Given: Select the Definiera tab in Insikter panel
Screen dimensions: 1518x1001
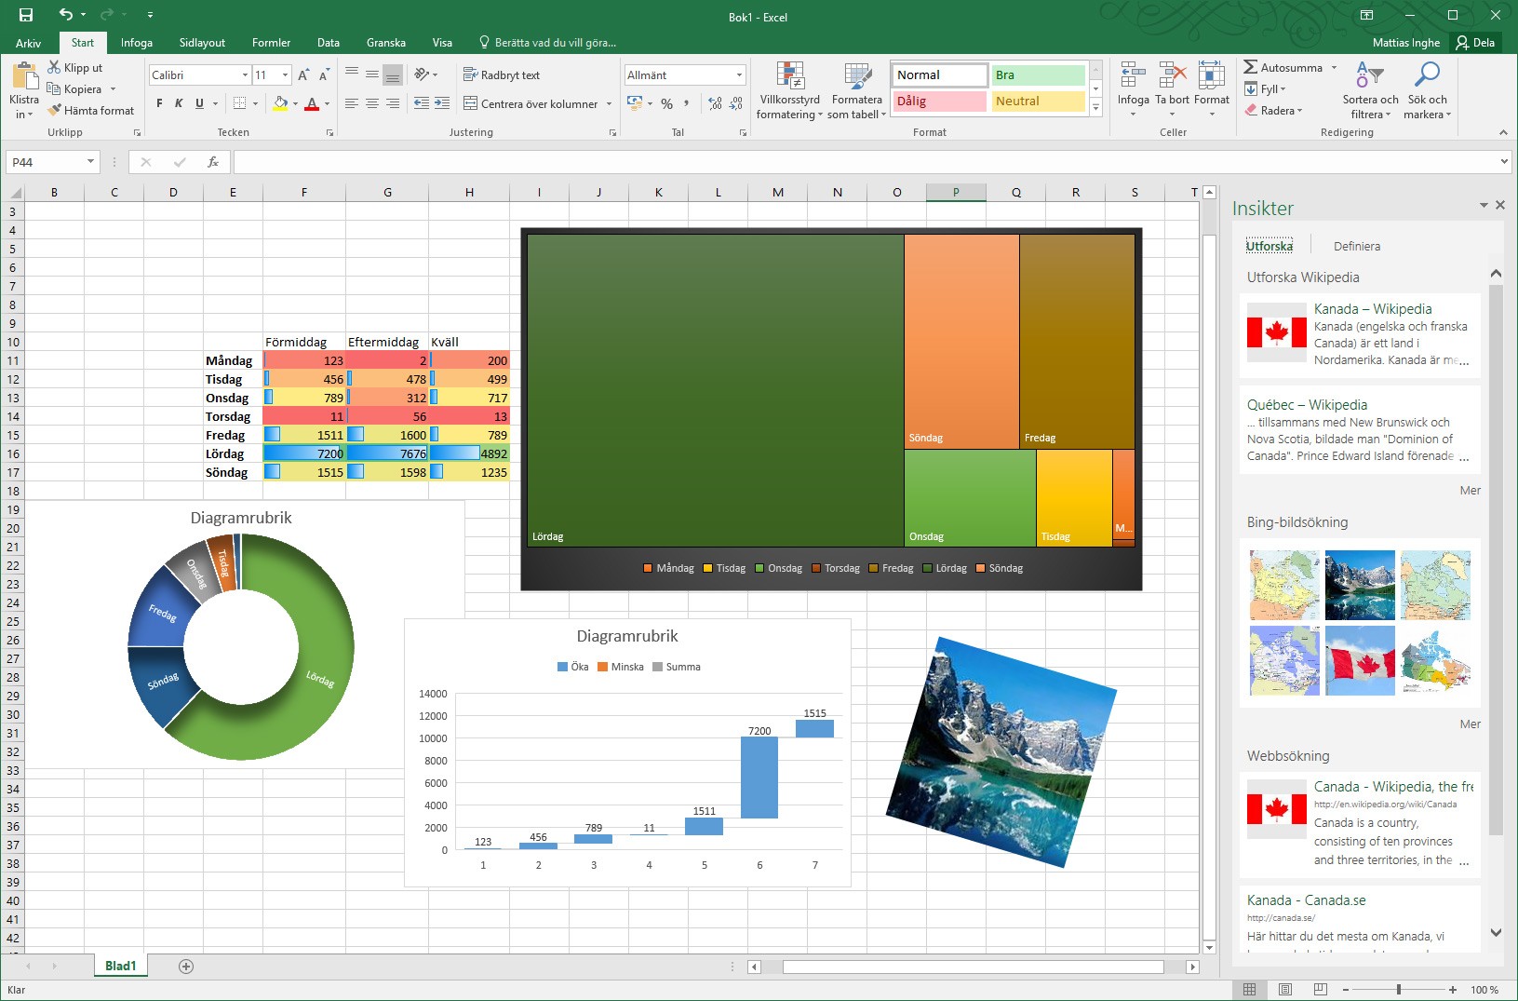Looking at the screenshot, I should [x=1357, y=246].
